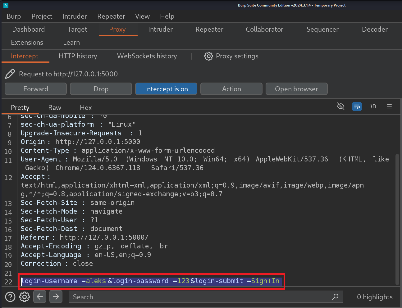Screen dimensions: 402x308
Task: Open the Project menu
Action: point(42,16)
